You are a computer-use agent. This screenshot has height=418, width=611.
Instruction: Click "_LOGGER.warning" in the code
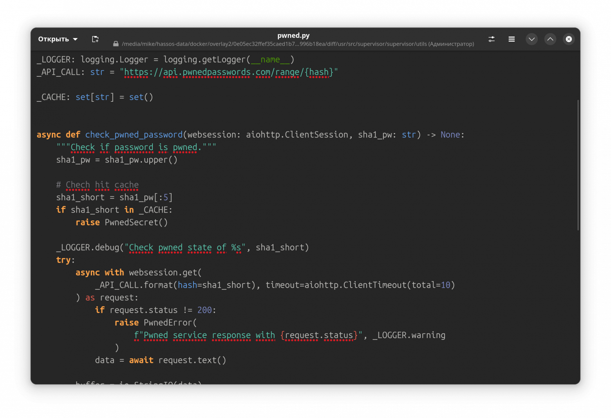pyautogui.click(x=409, y=335)
